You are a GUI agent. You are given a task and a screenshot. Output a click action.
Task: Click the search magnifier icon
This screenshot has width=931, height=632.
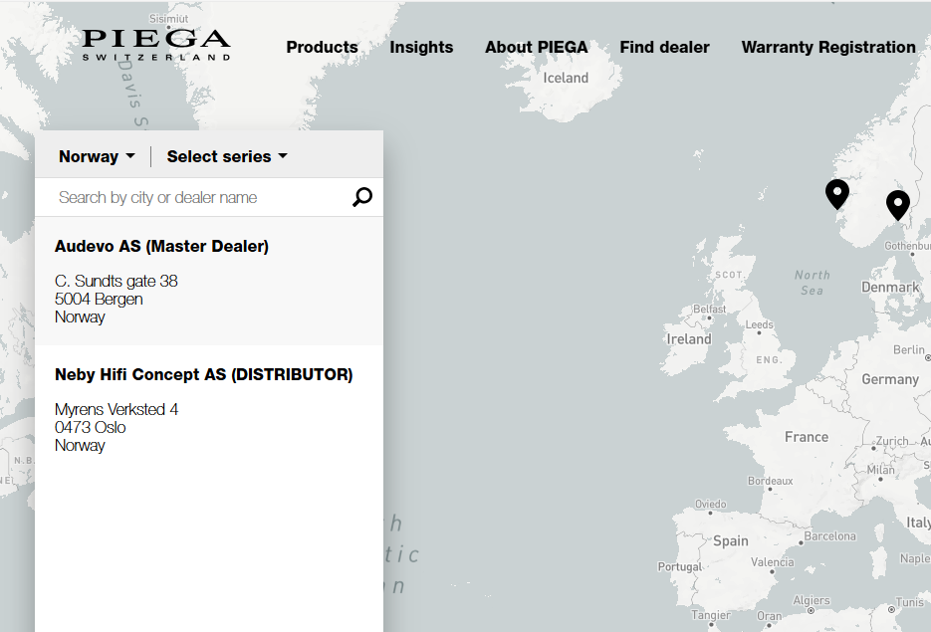point(362,197)
